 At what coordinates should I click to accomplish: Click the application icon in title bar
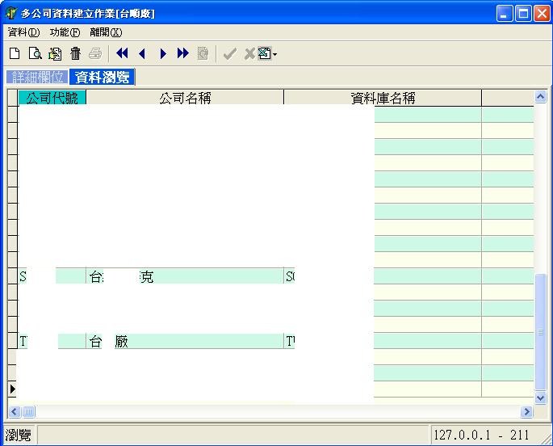point(11,14)
